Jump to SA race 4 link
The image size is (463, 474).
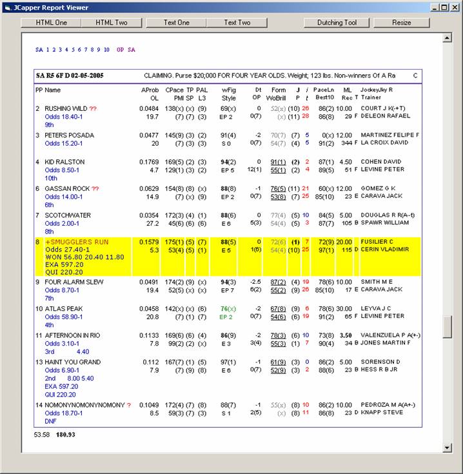pyautogui.click(x=66, y=50)
